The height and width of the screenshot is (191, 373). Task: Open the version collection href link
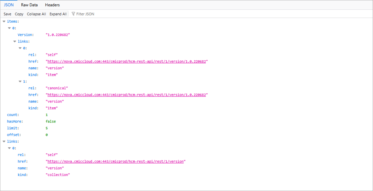pyautogui.click(x=115, y=161)
